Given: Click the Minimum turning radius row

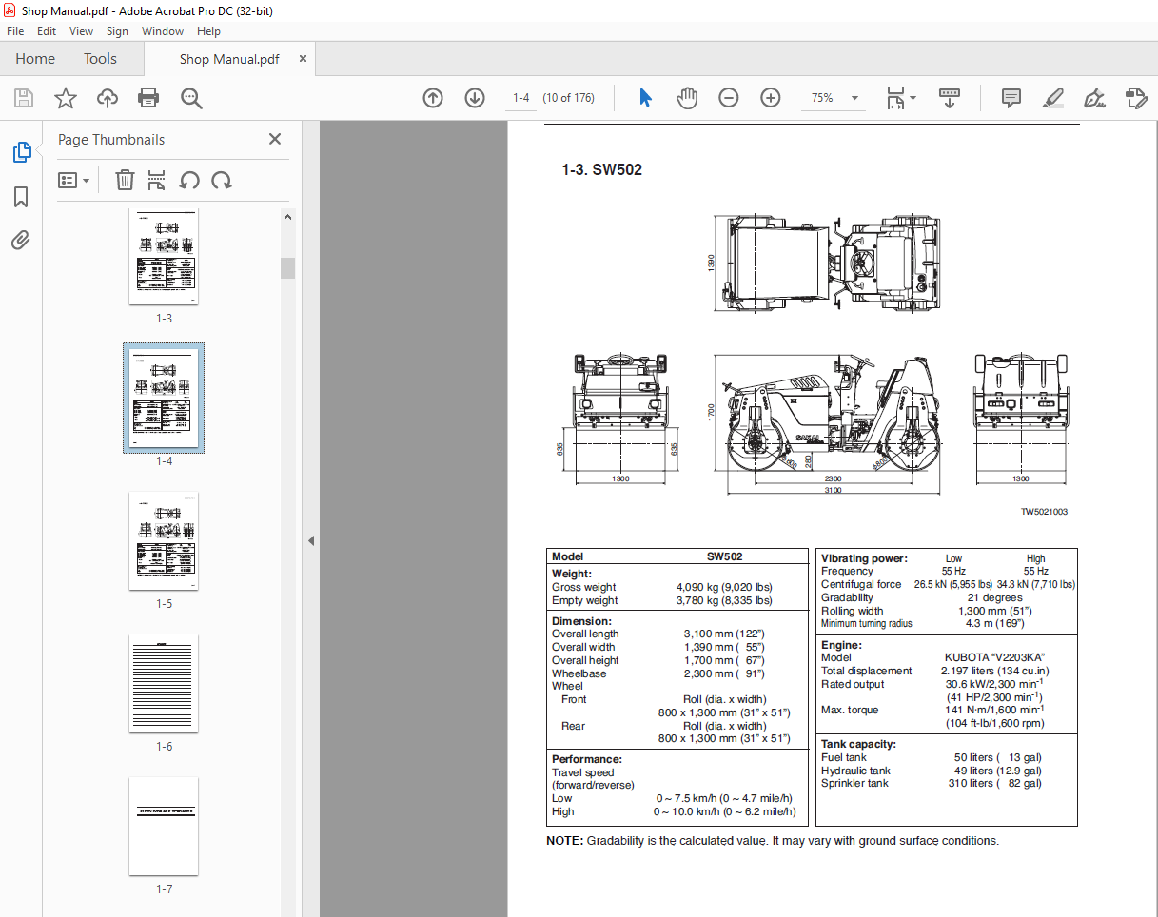Looking at the screenshot, I should point(923,624).
